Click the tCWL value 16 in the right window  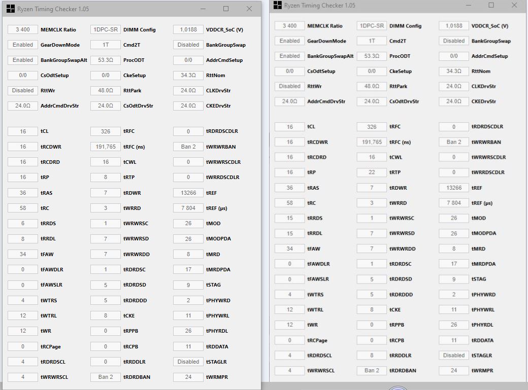click(x=372, y=157)
